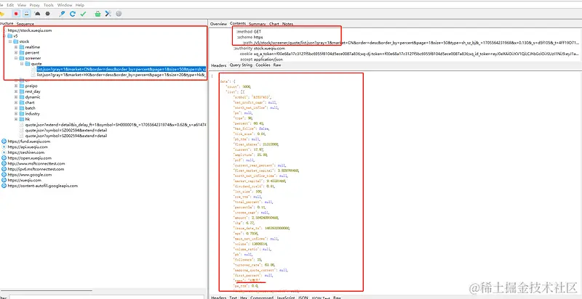Open the Query String tab
Image resolution: width=582 pixels, height=299 pixels.
coord(241,65)
